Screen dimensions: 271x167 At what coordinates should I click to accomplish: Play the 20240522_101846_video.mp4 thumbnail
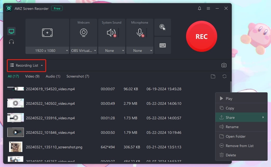pos(16,132)
